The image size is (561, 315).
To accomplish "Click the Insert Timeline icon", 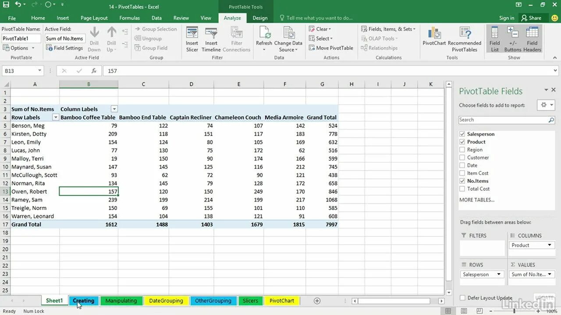I will [211, 39].
